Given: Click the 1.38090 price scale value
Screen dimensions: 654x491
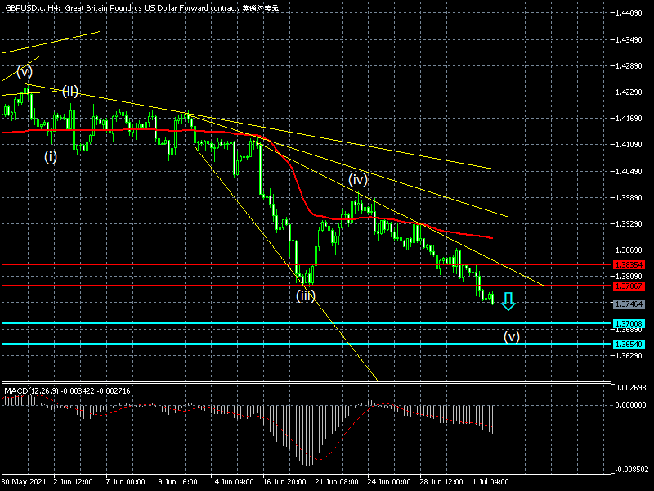Looking at the screenshot, I should (629, 277).
